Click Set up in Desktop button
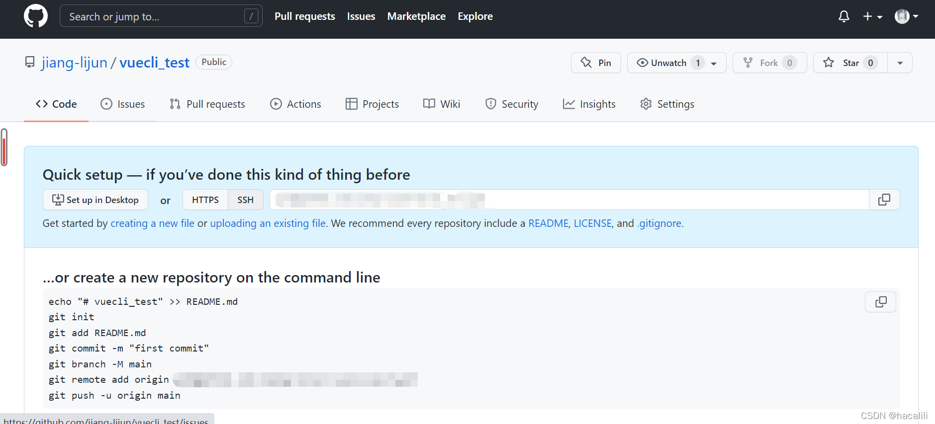This screenshot has height=424, width=935. [x=95, y=200]
